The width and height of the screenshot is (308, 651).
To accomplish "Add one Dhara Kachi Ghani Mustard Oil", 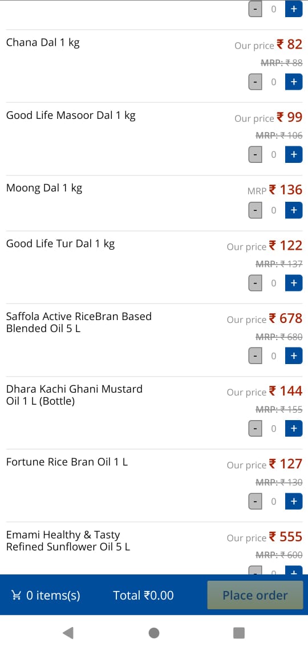I will pos(294,428).
